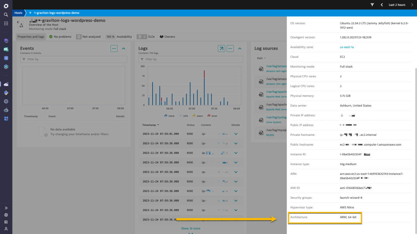Click Show 10 more below the log list
Image resolution: width=417 pixels, height=234 pixels.
click(190, 228)
